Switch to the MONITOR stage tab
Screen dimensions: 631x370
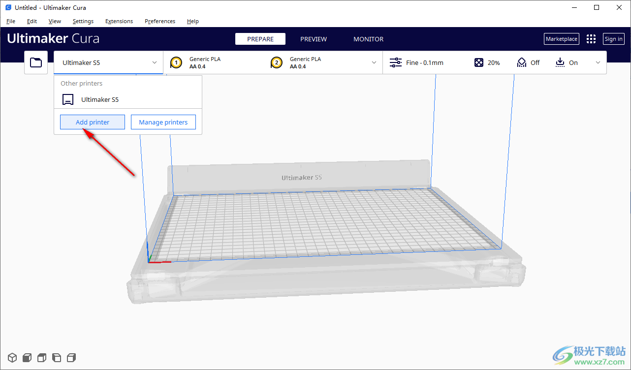[368, 39]
